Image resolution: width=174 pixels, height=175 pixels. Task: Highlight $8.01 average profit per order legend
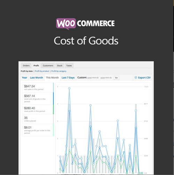pos(38,130)
